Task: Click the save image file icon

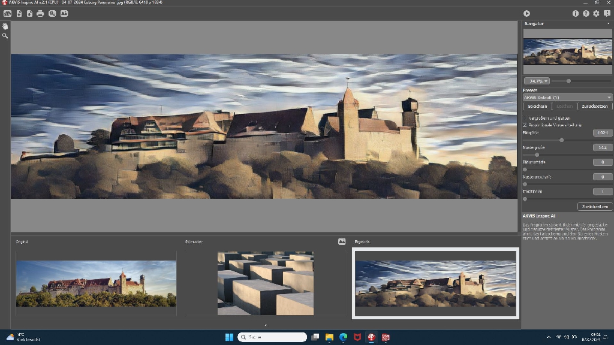Action: (29, 14)
